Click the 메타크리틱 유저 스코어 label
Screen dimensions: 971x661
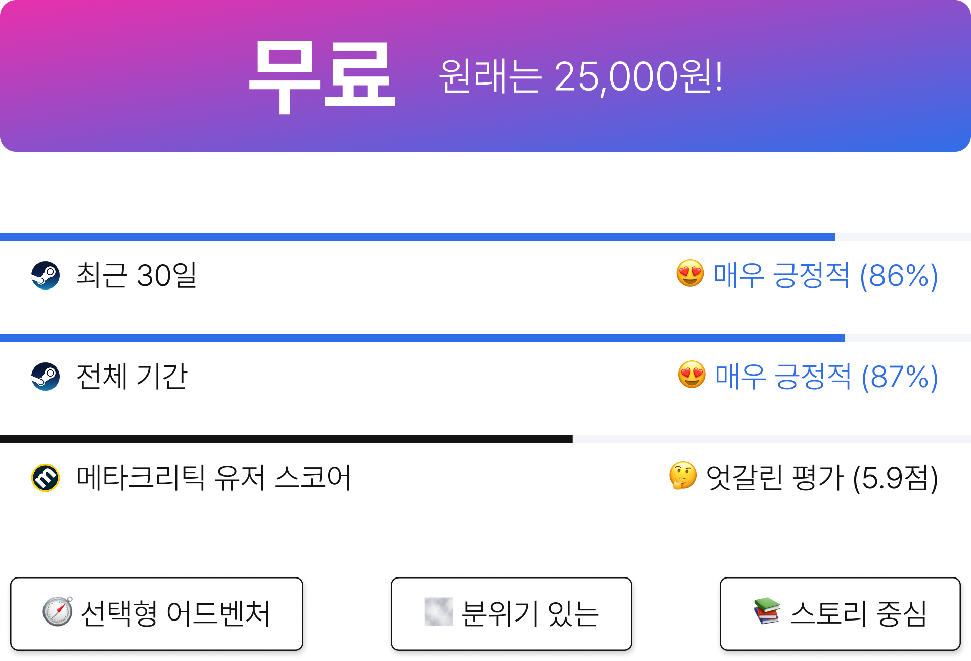pos(214,478)
